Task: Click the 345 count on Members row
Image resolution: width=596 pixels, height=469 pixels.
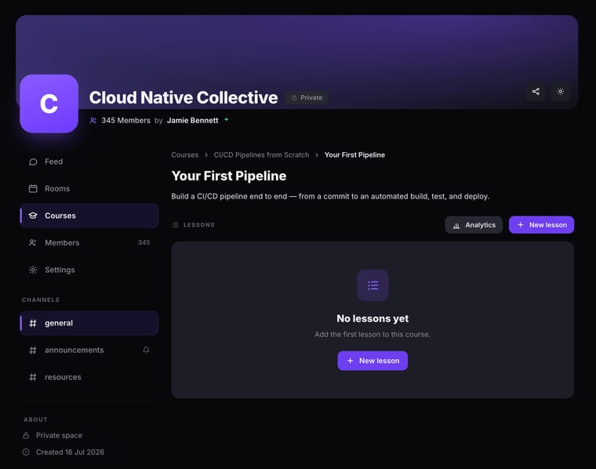Action: pyautogui.click(x=144, y=242)
